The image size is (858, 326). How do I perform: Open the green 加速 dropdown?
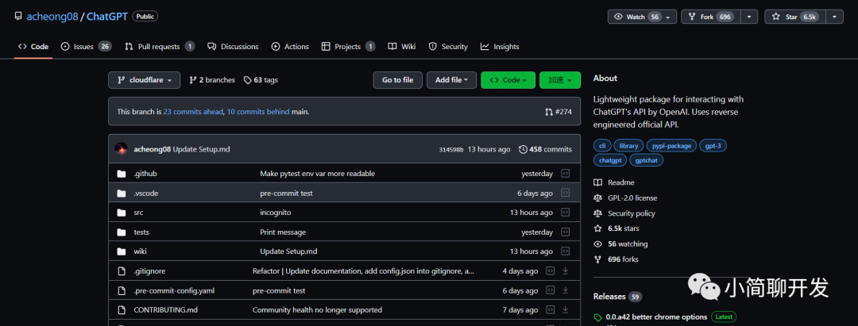(560, 80)
